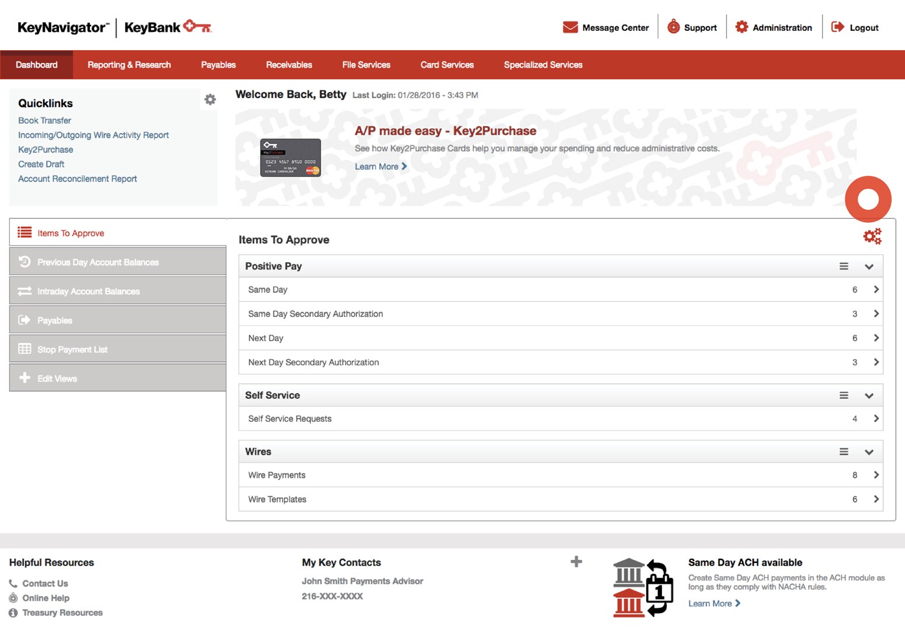Image resolution: width=905 pixels, height=634 pixels.
Task: Click the Same Day ACH bank icon
Action: (643, 587)
